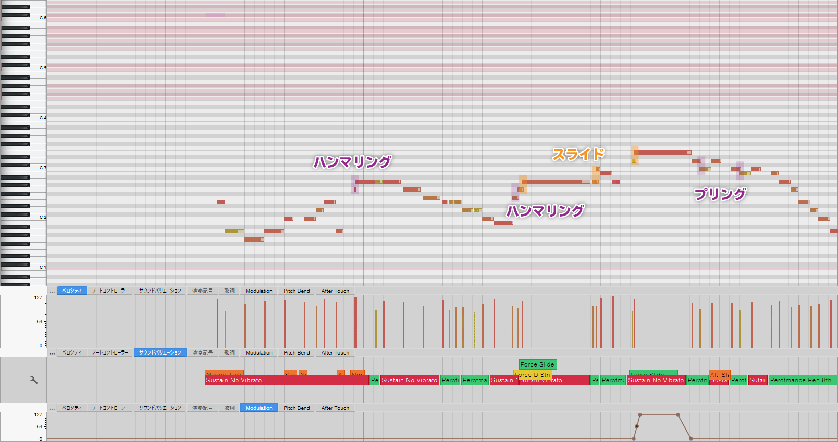Screen dimensions: 838x442
Task: Switch sound variation lane to Pitch Bend tab
Action: coord(297,353)
